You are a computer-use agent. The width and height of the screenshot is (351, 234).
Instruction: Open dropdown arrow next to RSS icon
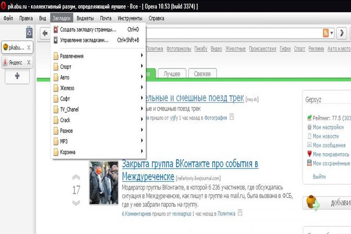pyautogui.click(x=332, y=33)
